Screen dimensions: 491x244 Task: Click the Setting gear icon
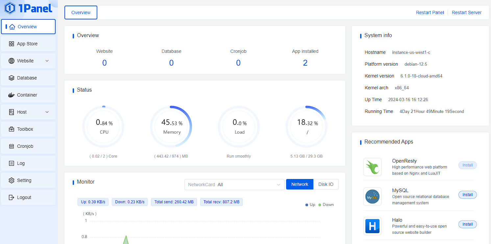pos(12,180)
